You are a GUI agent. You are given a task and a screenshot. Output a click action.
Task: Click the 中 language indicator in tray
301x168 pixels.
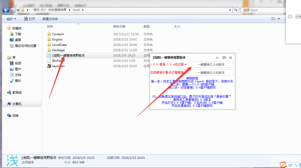click(290, 165)
